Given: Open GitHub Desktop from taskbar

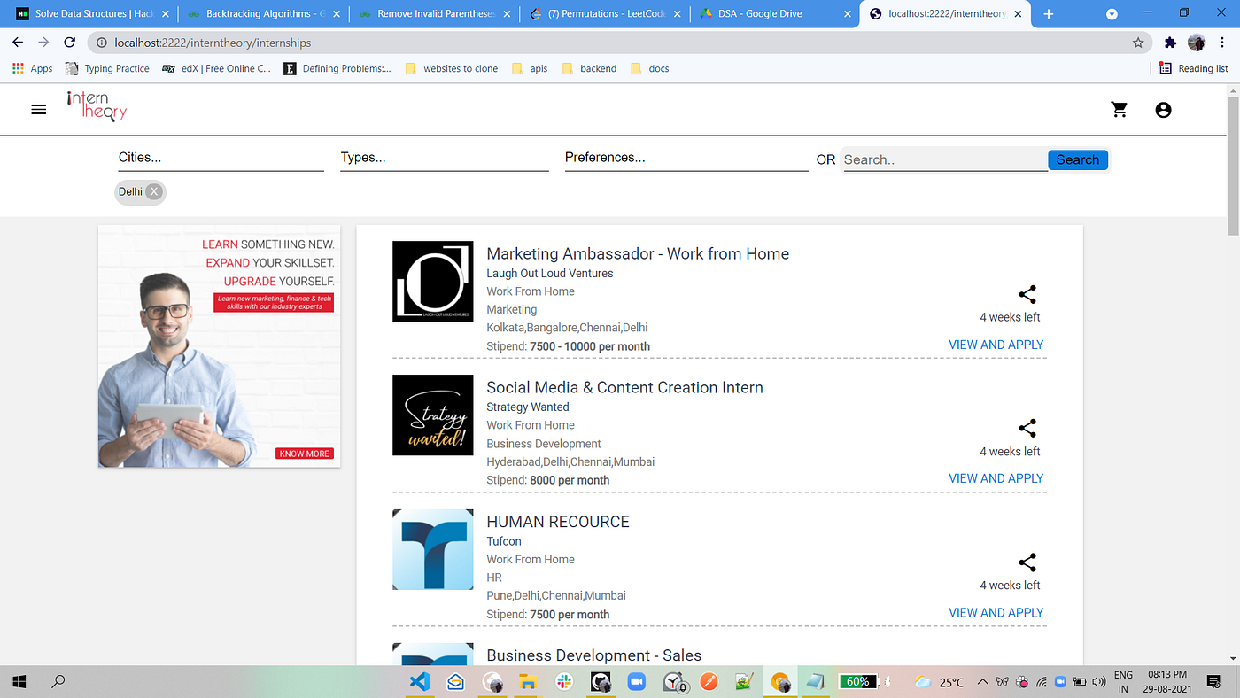Looking at the screenshot, I should coord(601,681).
